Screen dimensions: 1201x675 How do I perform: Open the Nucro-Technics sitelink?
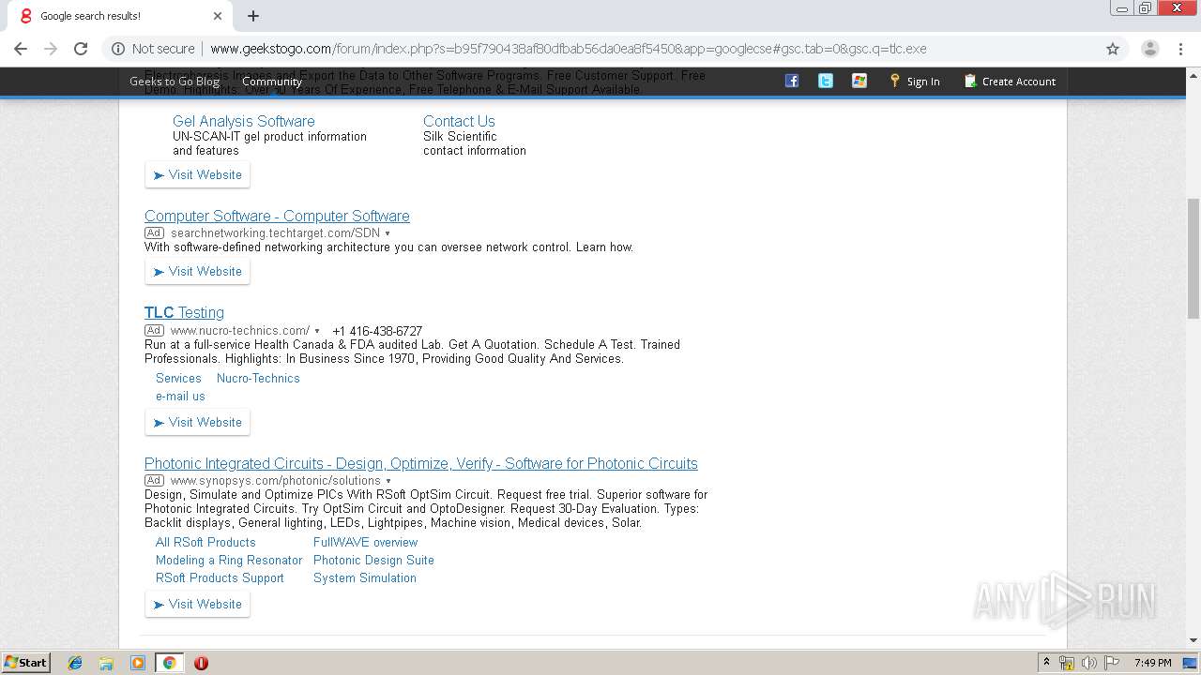258,378
